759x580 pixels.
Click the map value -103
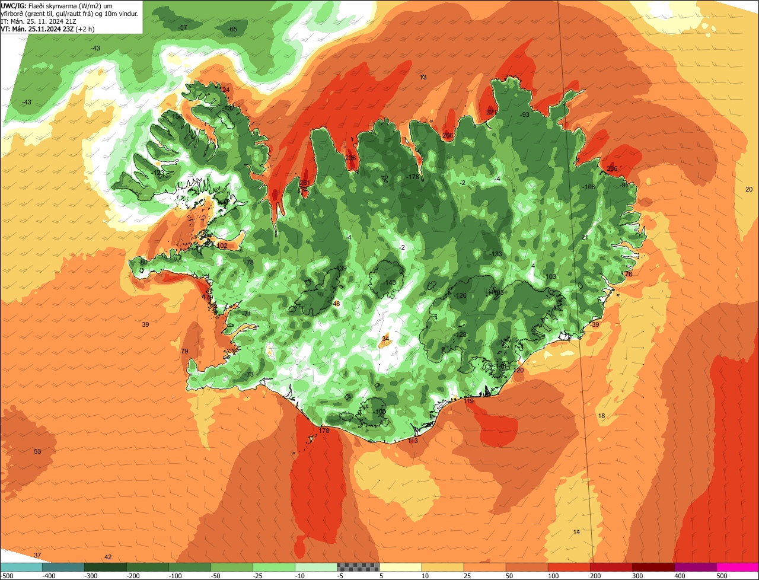(x=550, y=277)
